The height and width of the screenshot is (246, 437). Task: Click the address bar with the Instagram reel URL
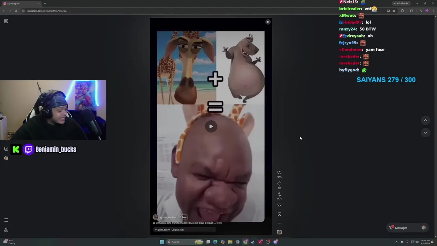(x=205, y=11)
